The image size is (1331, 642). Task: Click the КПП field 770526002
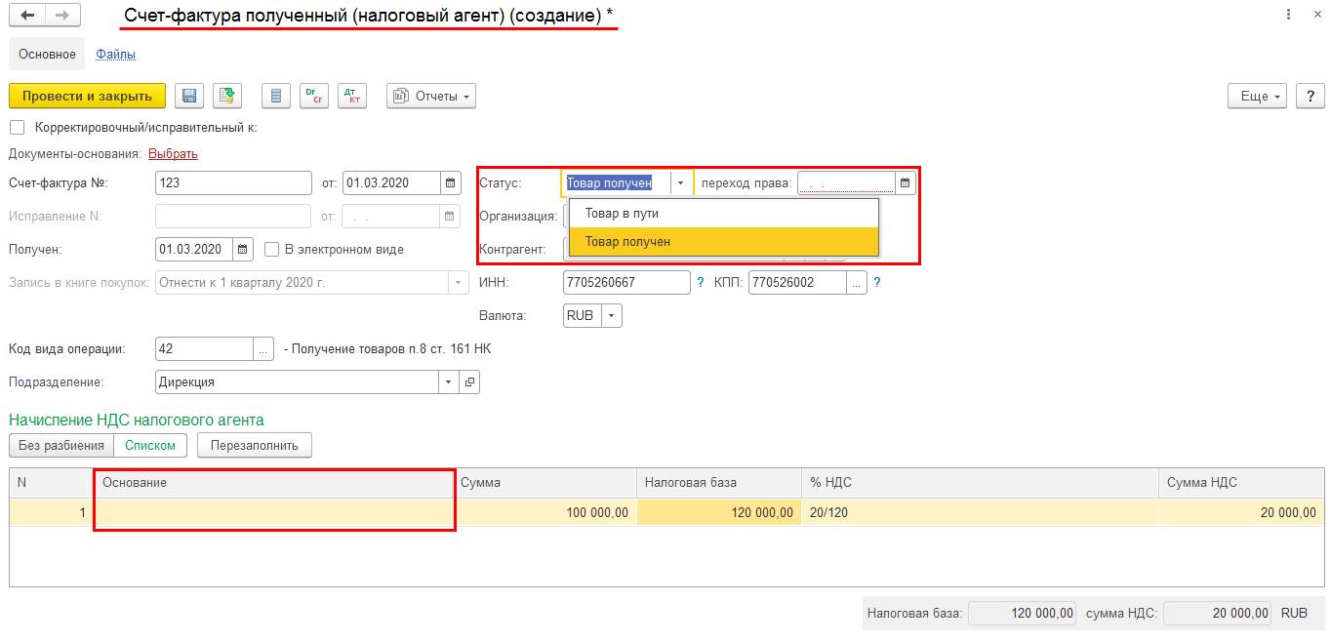[796, 283]
